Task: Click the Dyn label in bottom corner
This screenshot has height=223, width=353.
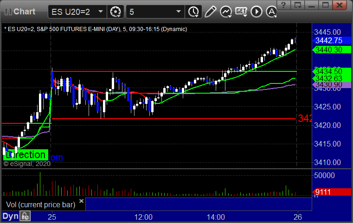Action: [10, 216]
